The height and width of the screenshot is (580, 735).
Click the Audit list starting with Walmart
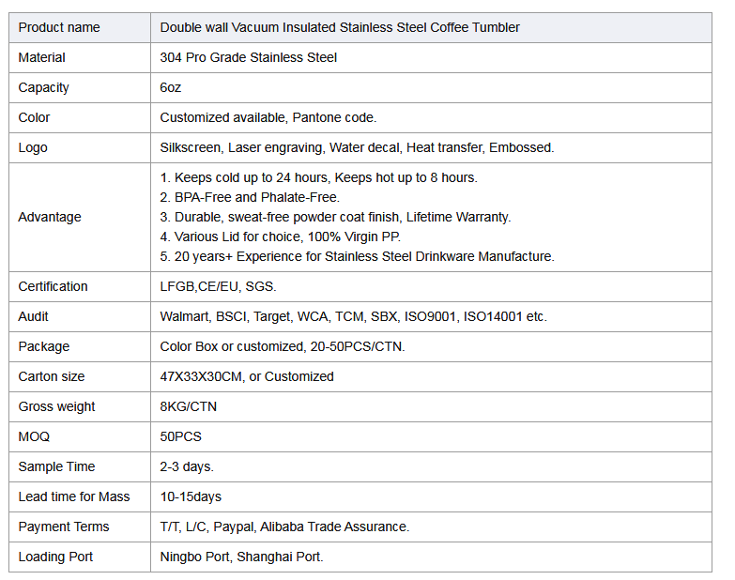tap(354, 316)
